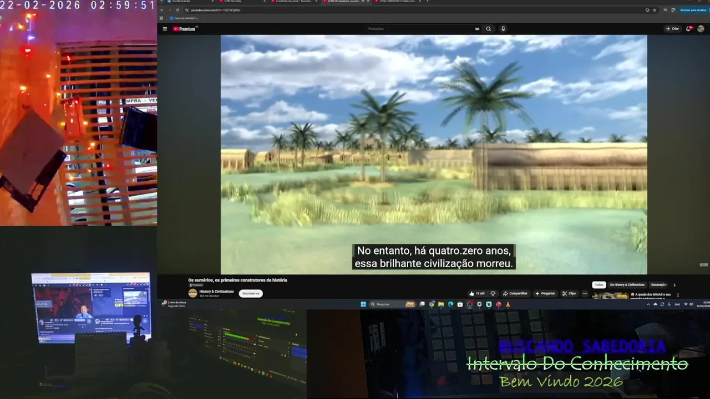Screen dimensions: 710x399
Task: Go back with the browser back arrow
Action: click(163, 10)
